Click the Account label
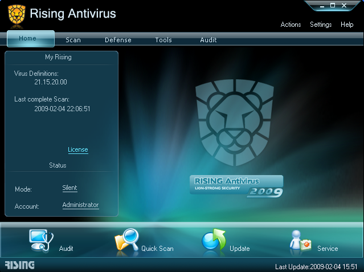Image resolution: width=364 pixels, height=272 pixels. click(27, 206)
